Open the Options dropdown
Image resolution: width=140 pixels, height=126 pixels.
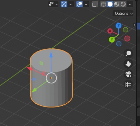coord(123,13)
